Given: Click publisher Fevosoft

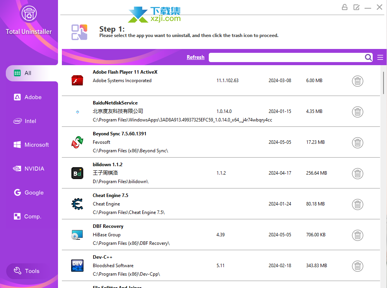Looking at the screenshot, I should pos(101,142).
